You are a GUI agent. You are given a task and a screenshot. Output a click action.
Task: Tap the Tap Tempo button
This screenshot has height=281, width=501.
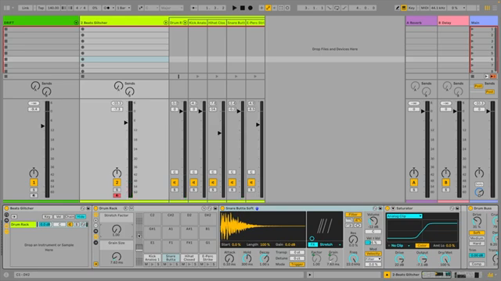click(41, 8)
